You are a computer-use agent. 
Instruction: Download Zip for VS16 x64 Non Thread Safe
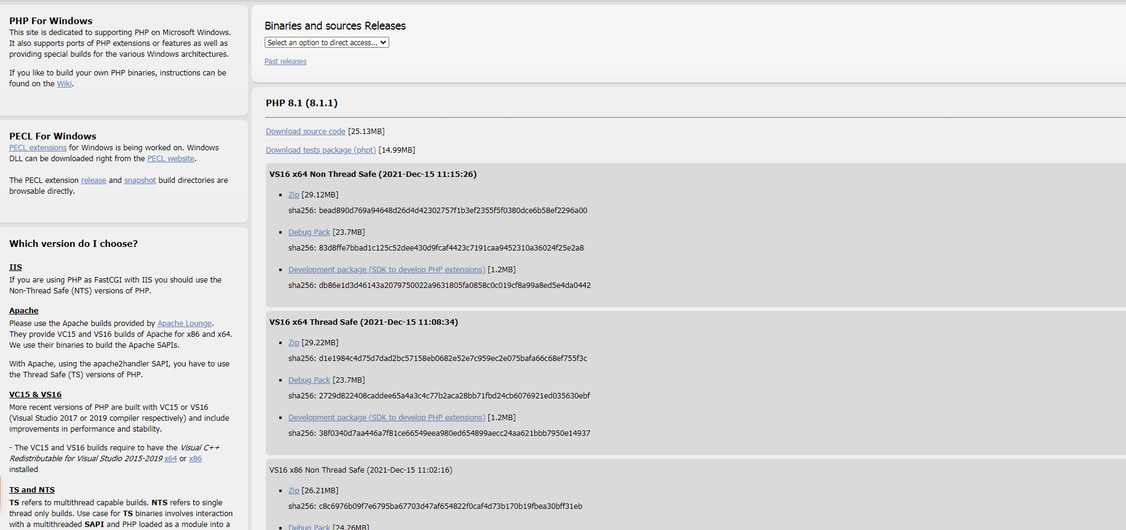click(294, 195)
